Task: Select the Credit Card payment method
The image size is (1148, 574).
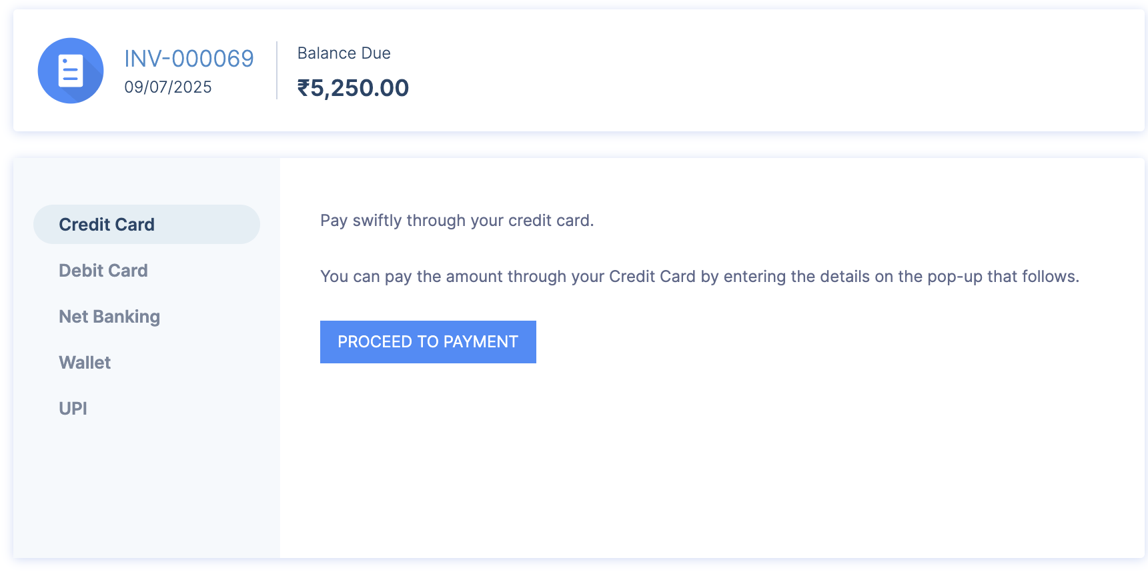Action: (x=107, y=224)
